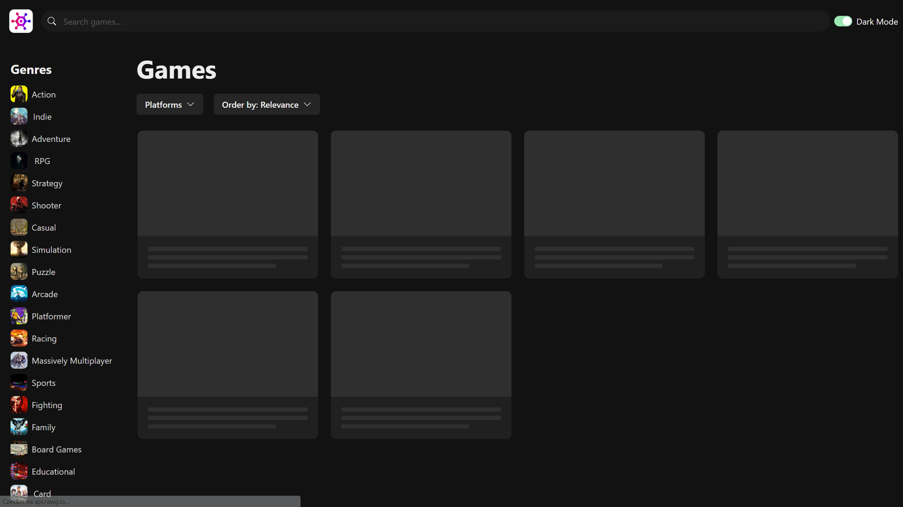This screenshot has height=507, width=903.
Task: Click the Shooter genre thumbnail icon
Action: point(19,205)
